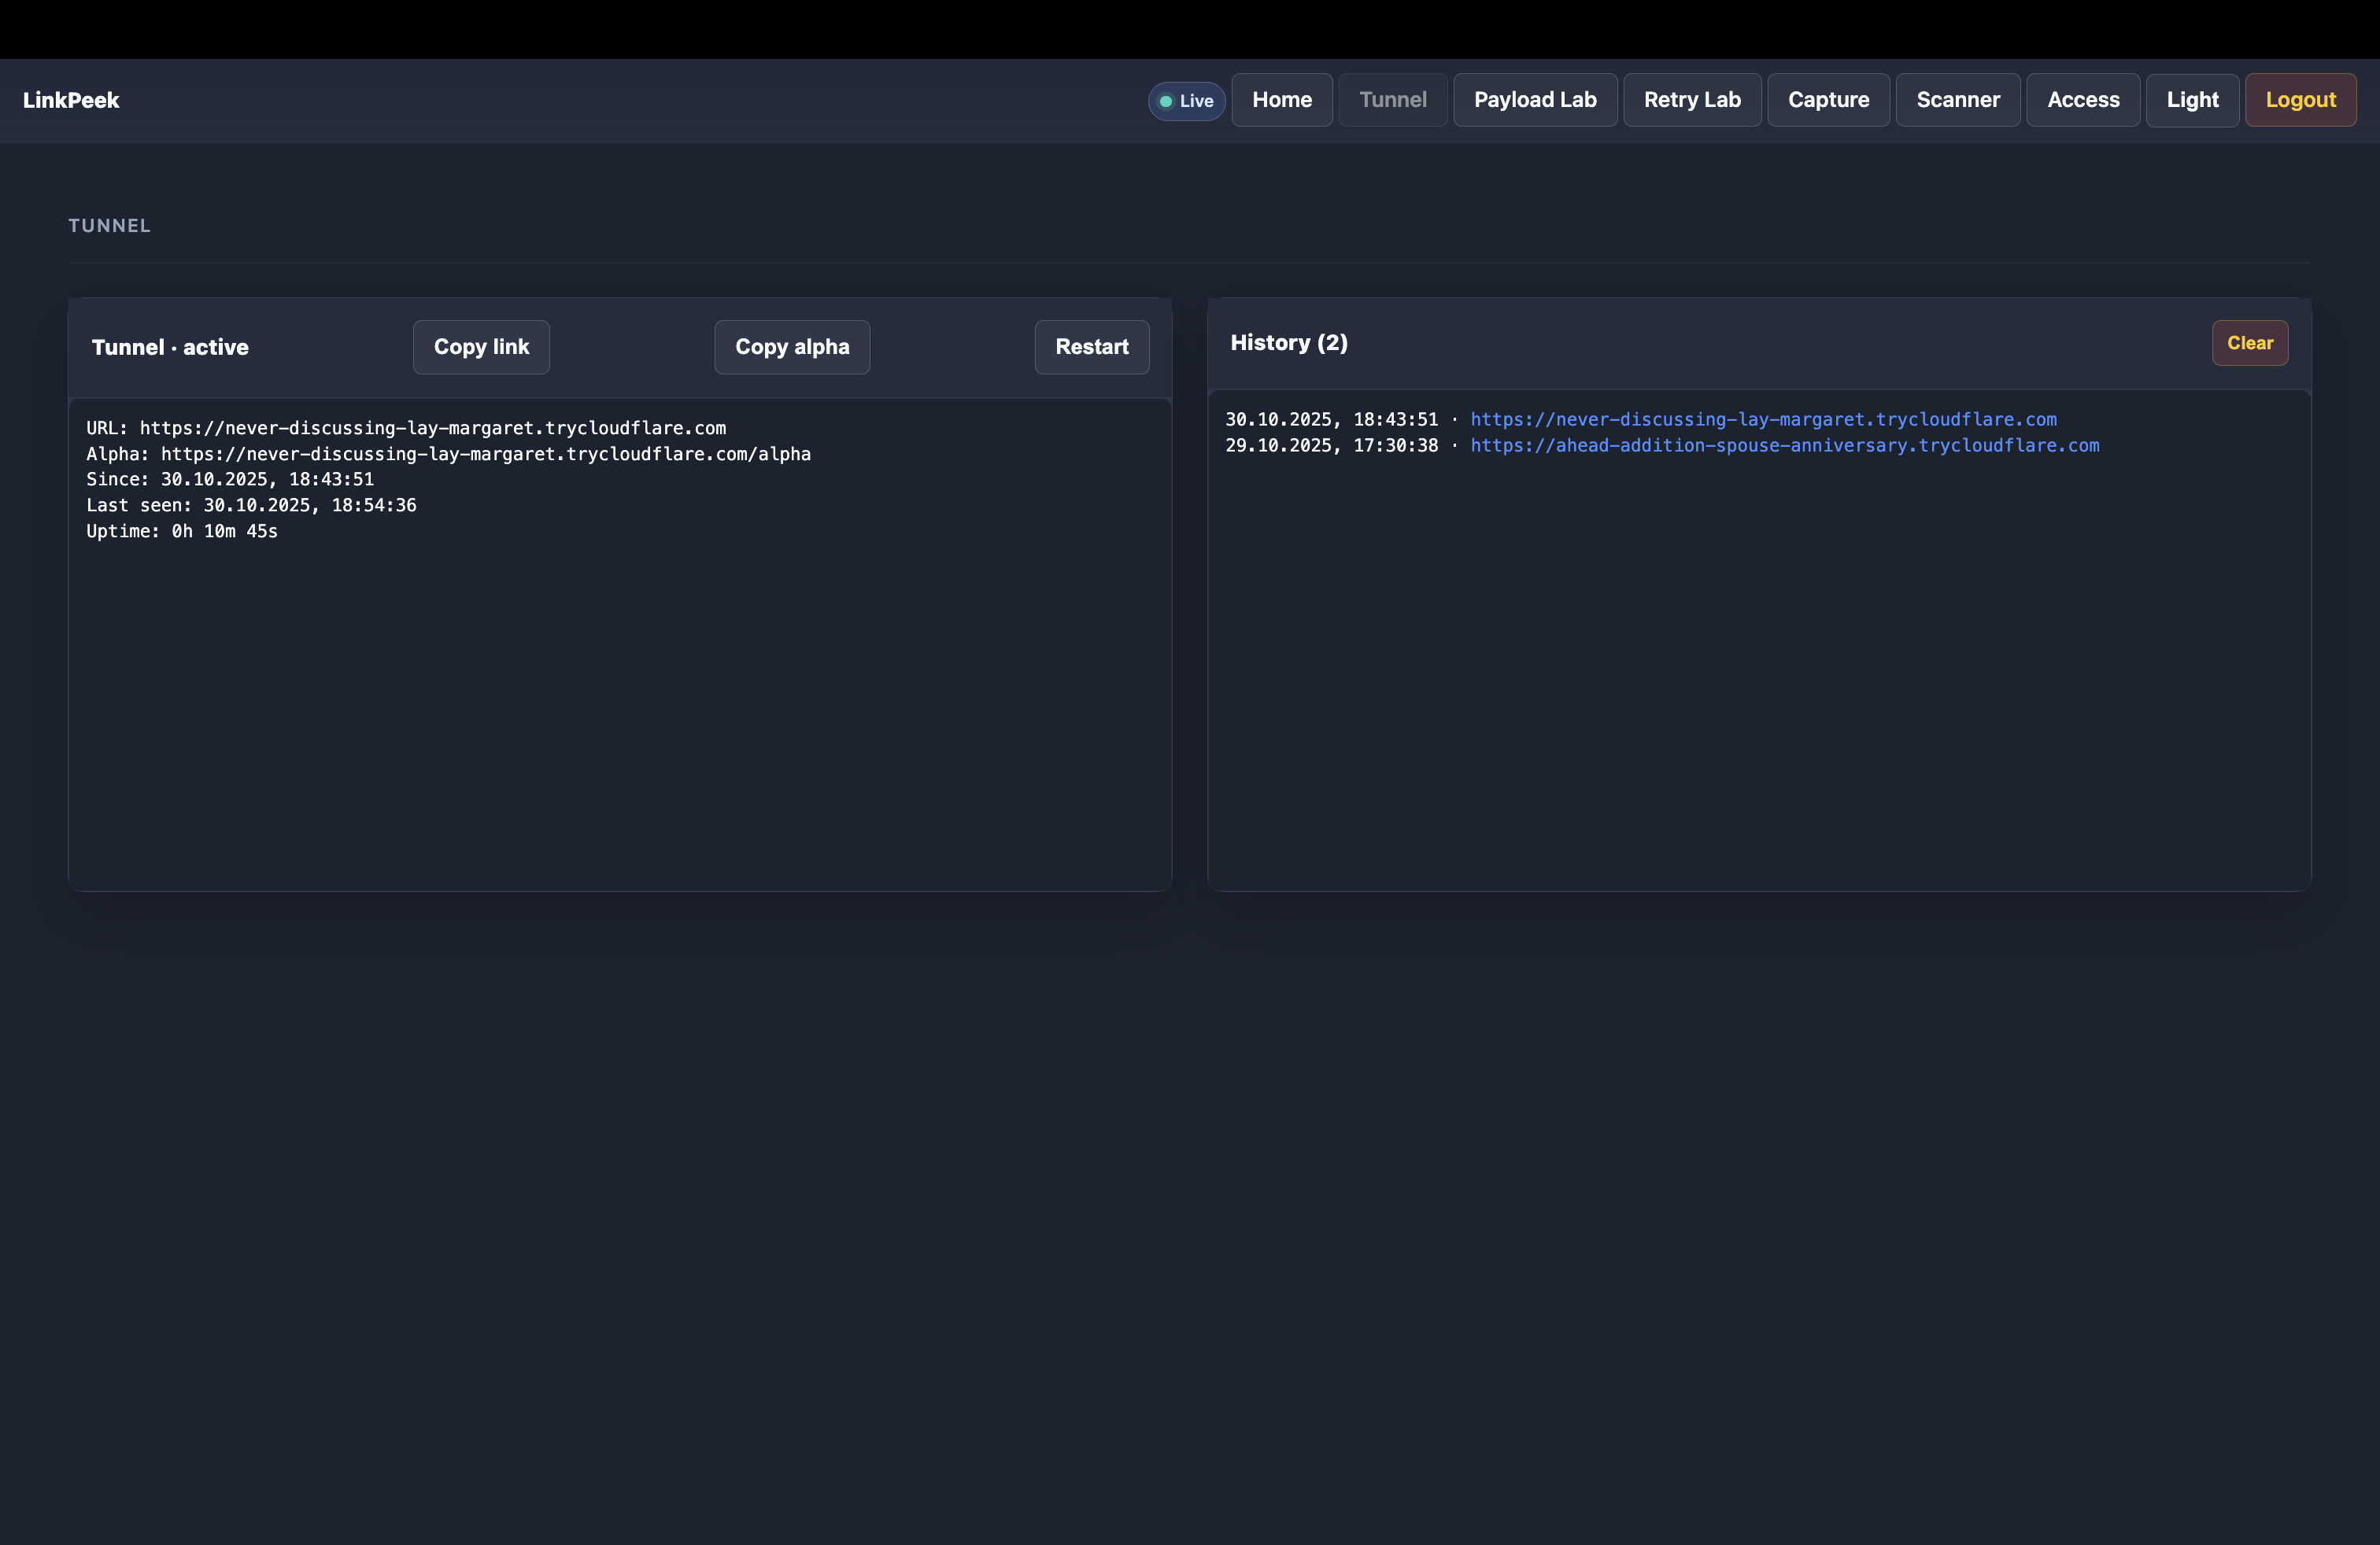The height and width of the screenshot is (1545, 2380).
Task: Open the LinkPeek home via brand logo
Action: [x=70, y=100]
